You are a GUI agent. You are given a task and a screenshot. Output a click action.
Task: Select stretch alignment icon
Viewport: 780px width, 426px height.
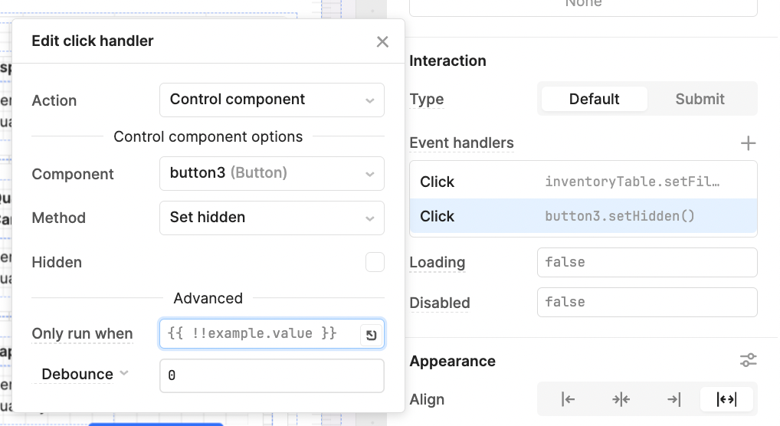click(x=726, y=399)
